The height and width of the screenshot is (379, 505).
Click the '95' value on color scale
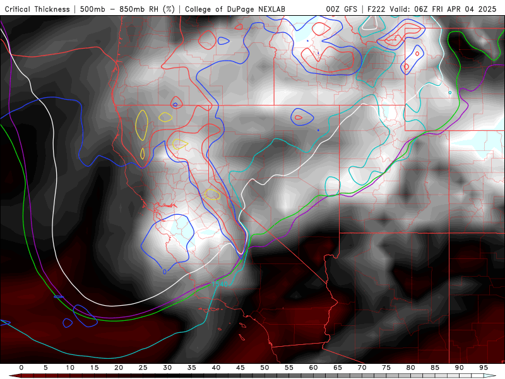pos(484,368)
